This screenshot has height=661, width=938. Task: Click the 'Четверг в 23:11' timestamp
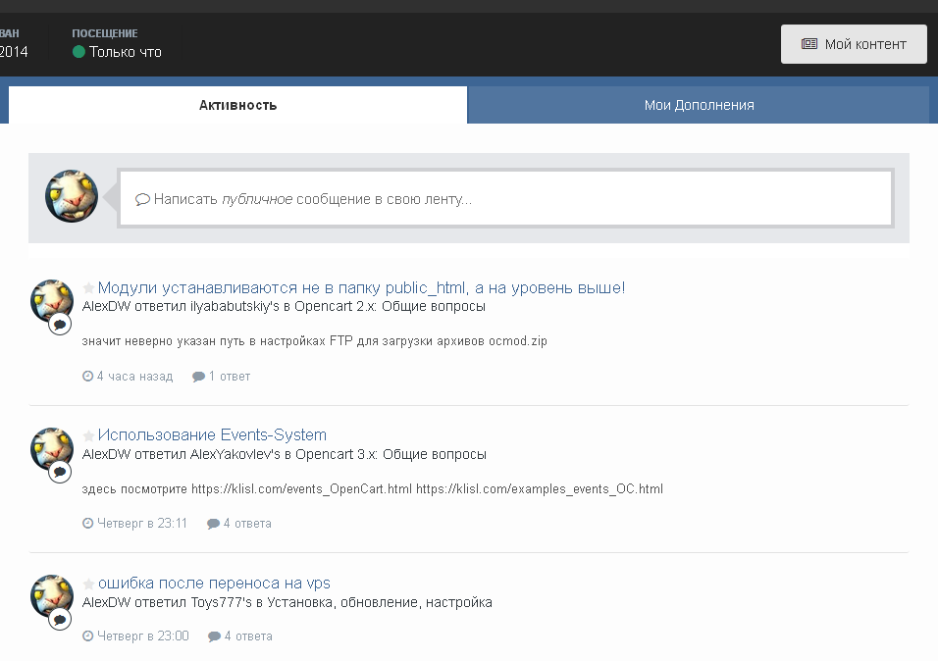(x=141, y=524)
